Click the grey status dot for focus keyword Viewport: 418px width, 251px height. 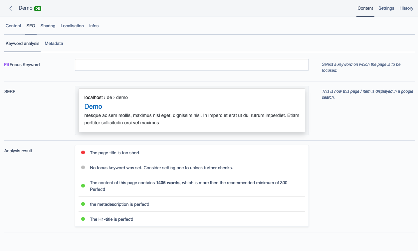83,168
